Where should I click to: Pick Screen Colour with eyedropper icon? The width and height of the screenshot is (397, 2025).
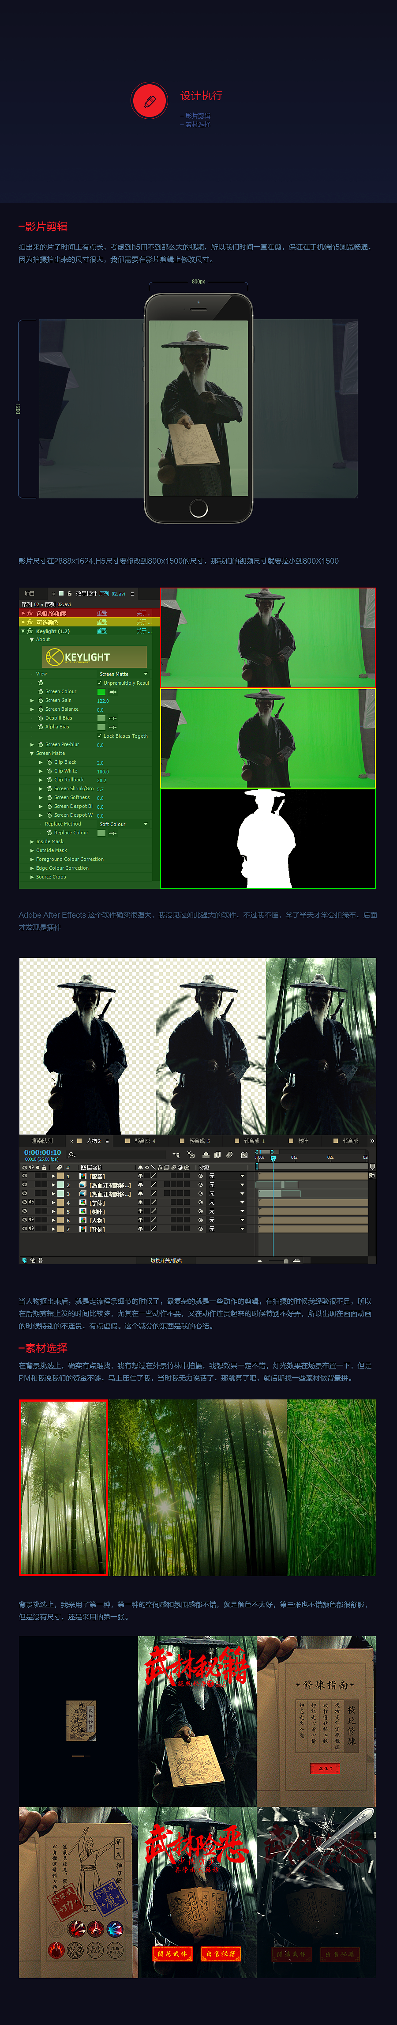[x=112, y=692]
